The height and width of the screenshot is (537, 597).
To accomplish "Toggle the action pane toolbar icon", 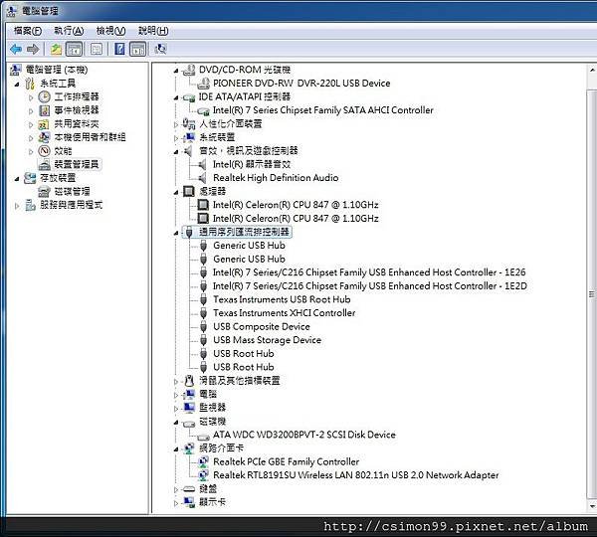I will pos(138,49).
